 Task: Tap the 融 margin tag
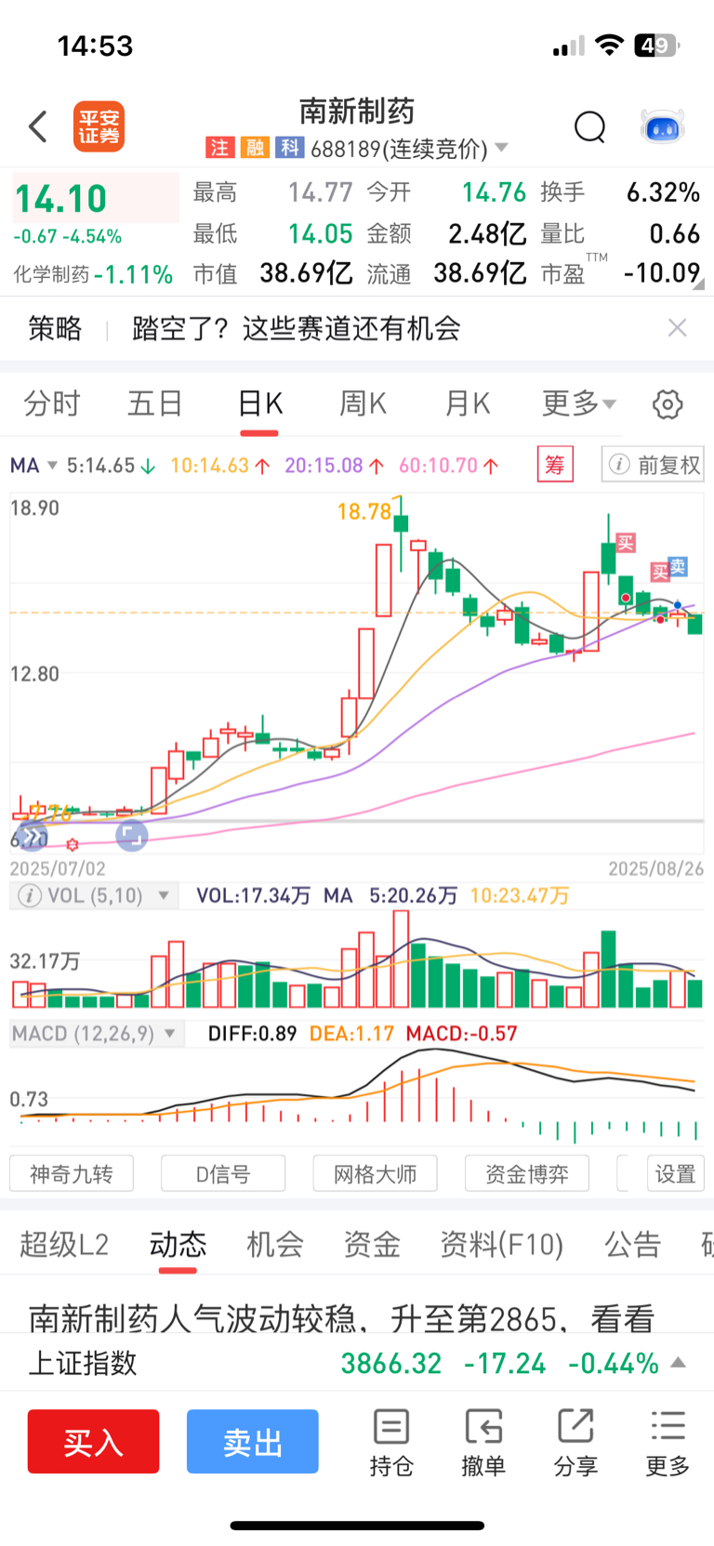[x=255, y=148]
